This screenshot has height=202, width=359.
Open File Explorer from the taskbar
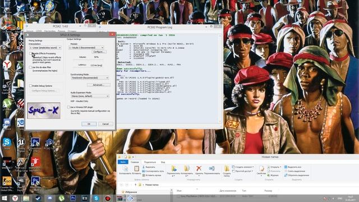pyautogui.click(x=26, y=198)
